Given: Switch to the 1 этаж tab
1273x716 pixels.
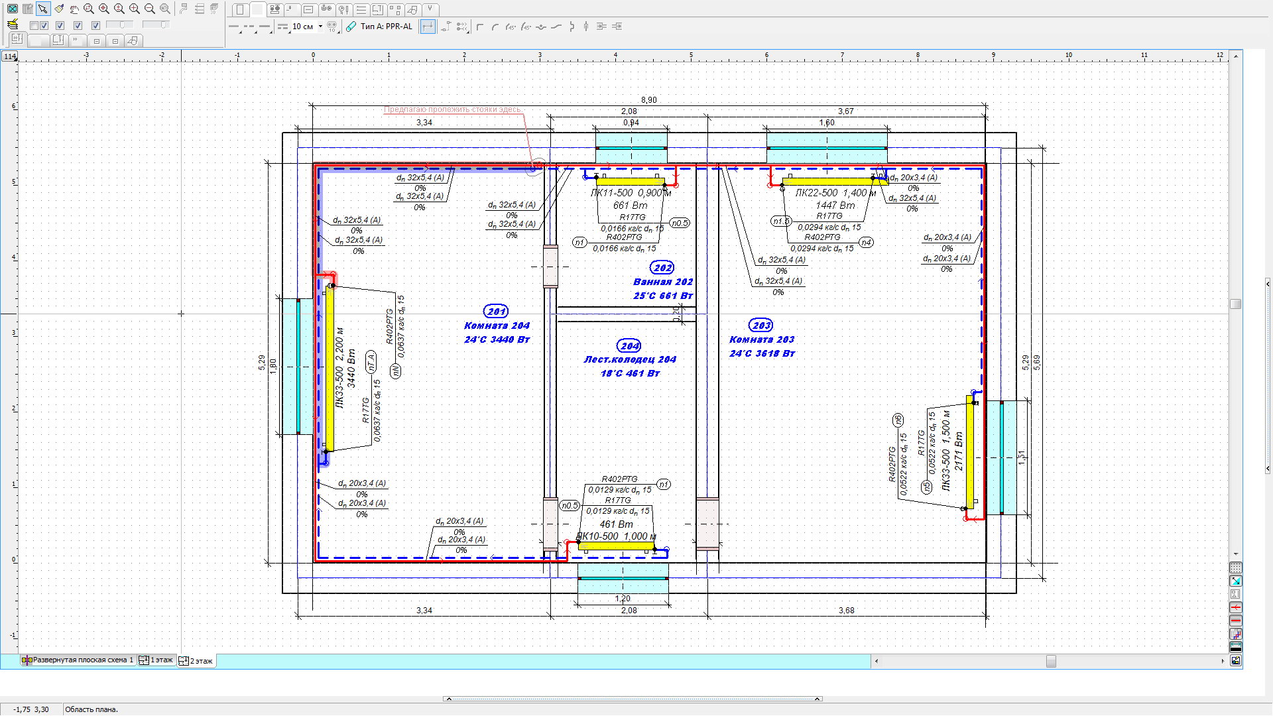Looking at the screenshot, I should point(156,660).
